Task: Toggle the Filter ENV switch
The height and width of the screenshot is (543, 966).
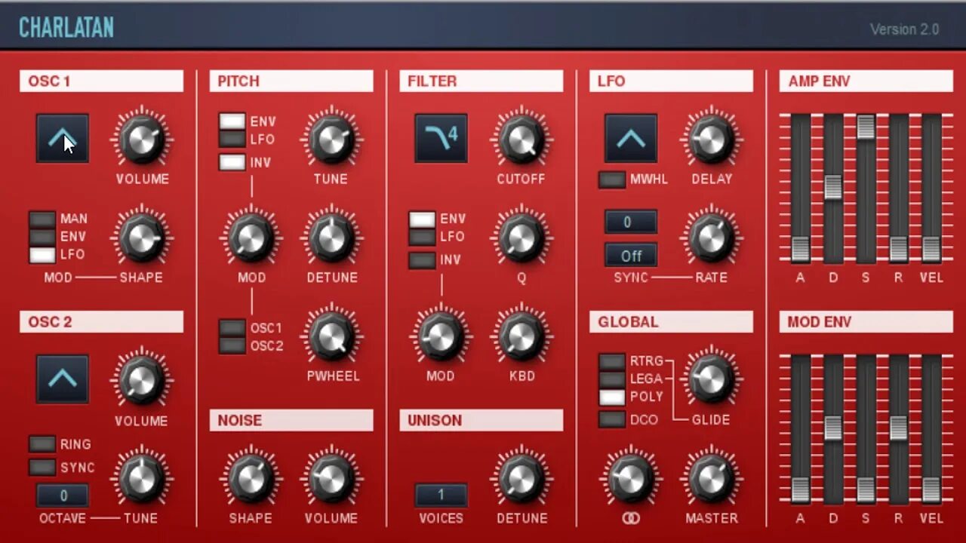Action: tap(422, 219)
